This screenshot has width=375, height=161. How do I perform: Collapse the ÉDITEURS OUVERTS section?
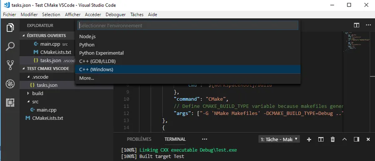[x=46, y=36]
